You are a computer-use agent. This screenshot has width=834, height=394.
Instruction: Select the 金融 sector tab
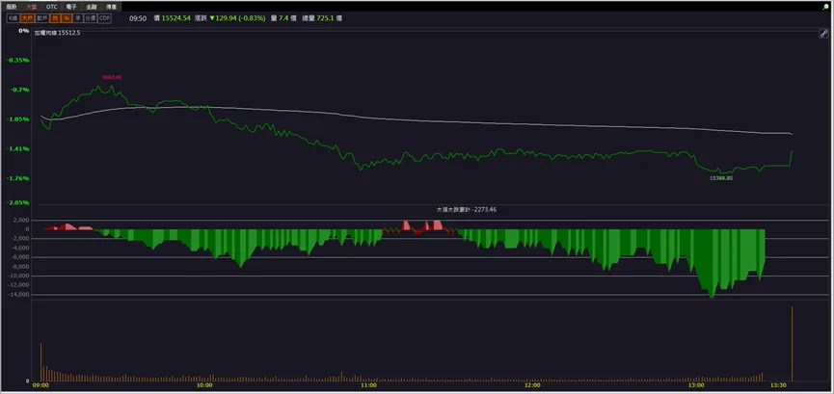91,7
